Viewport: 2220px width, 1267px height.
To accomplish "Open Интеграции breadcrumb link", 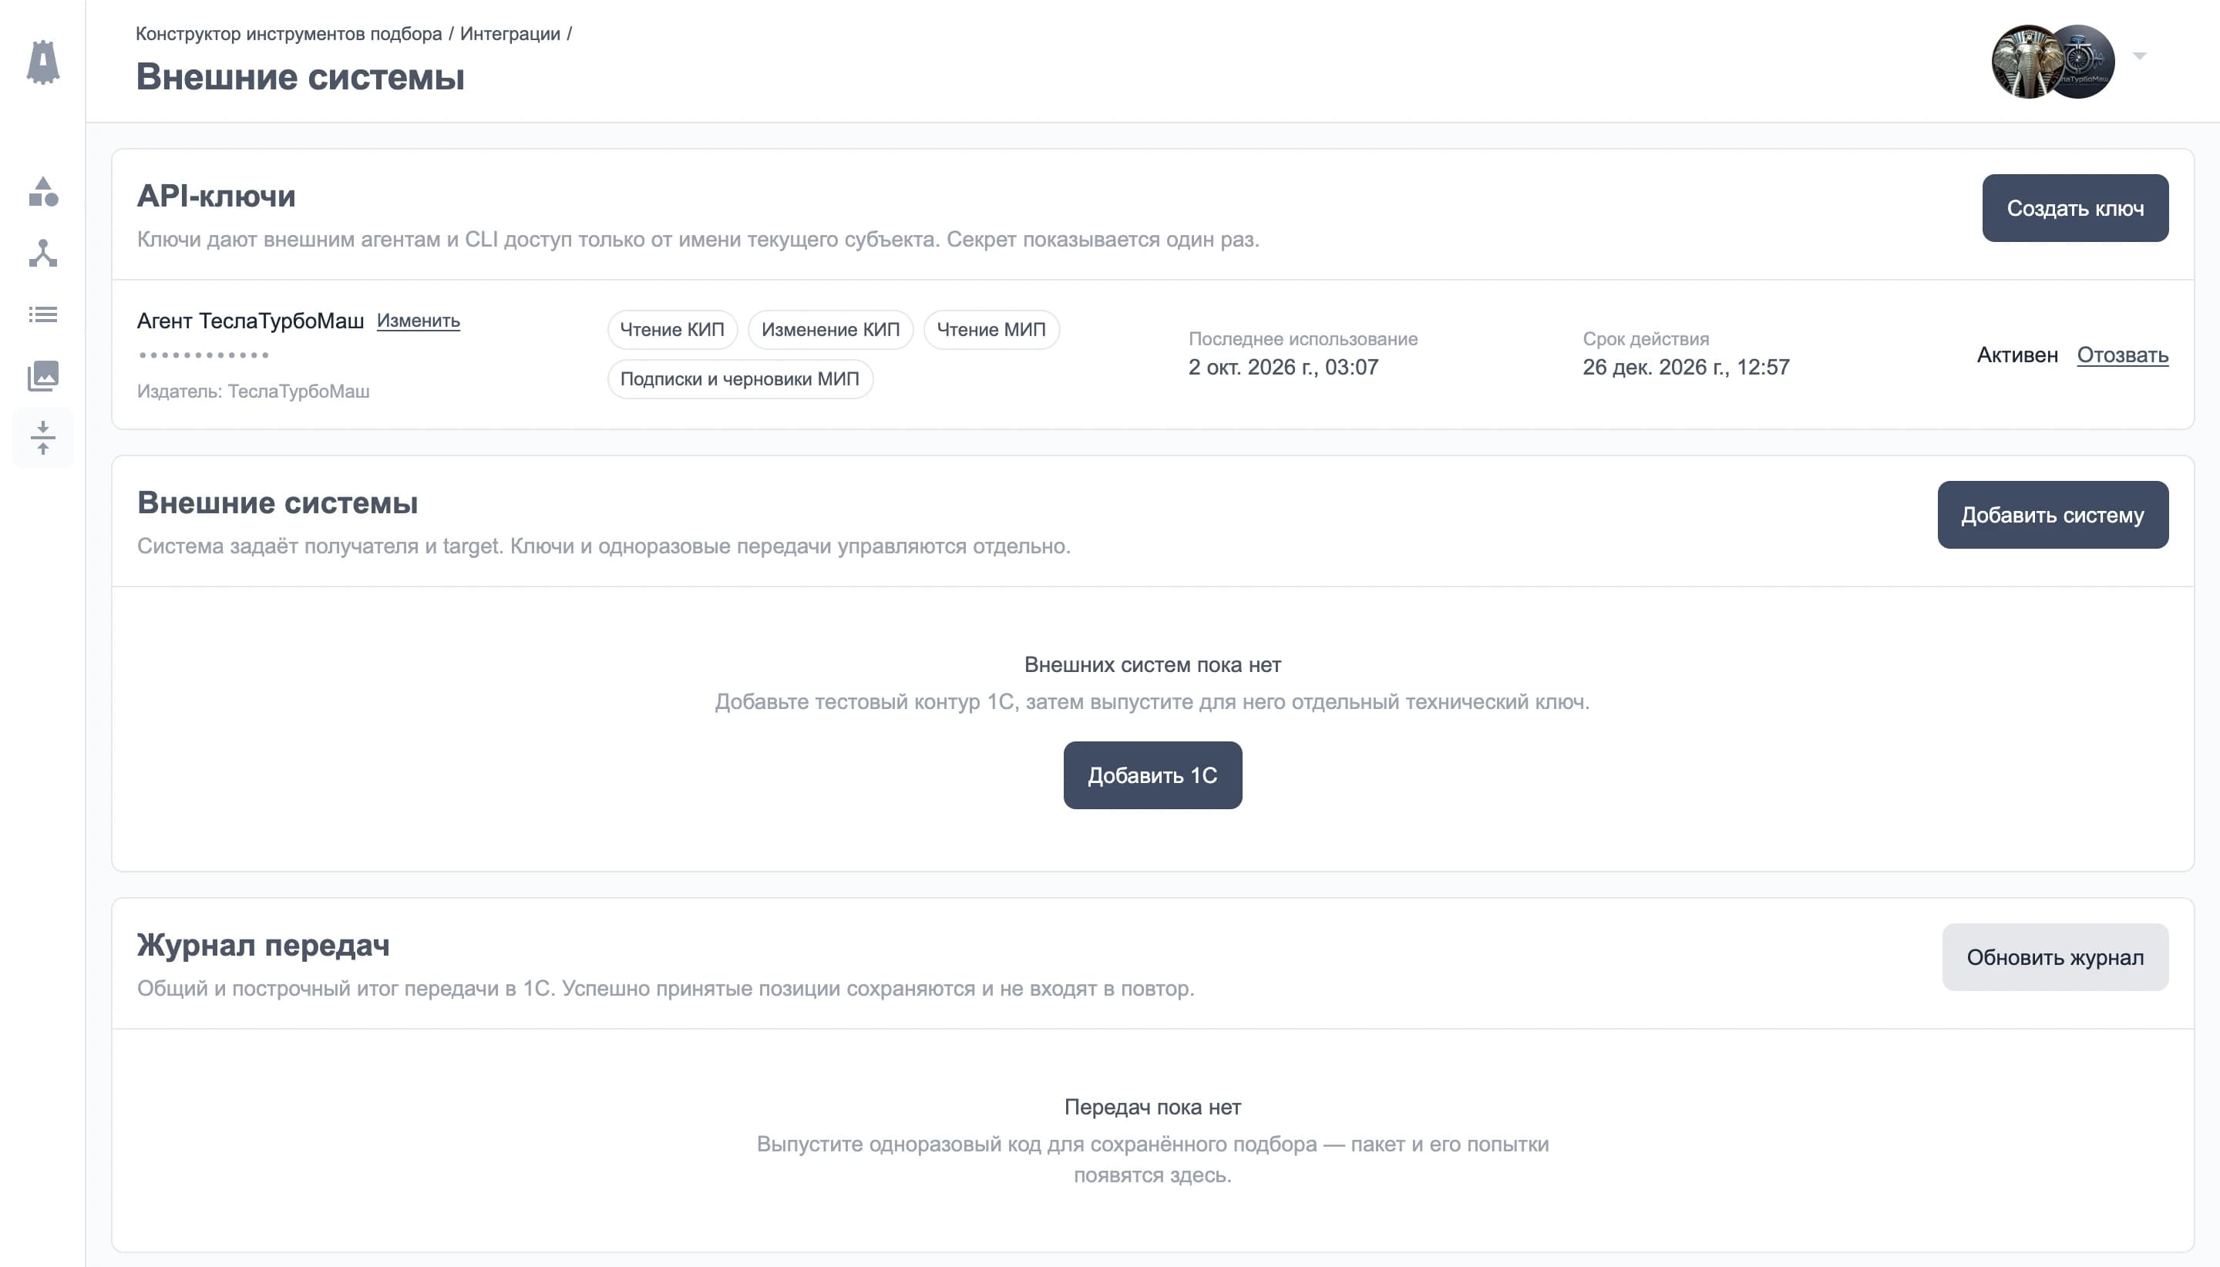I will 510,34.
